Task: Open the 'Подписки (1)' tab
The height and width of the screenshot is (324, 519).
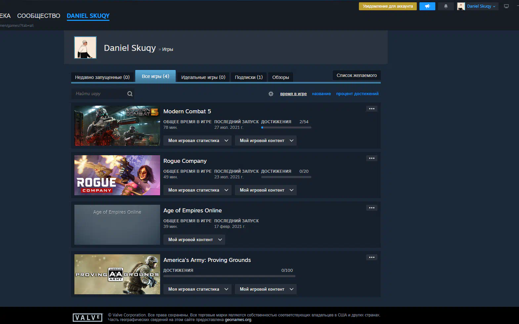Action: [249, 77]
